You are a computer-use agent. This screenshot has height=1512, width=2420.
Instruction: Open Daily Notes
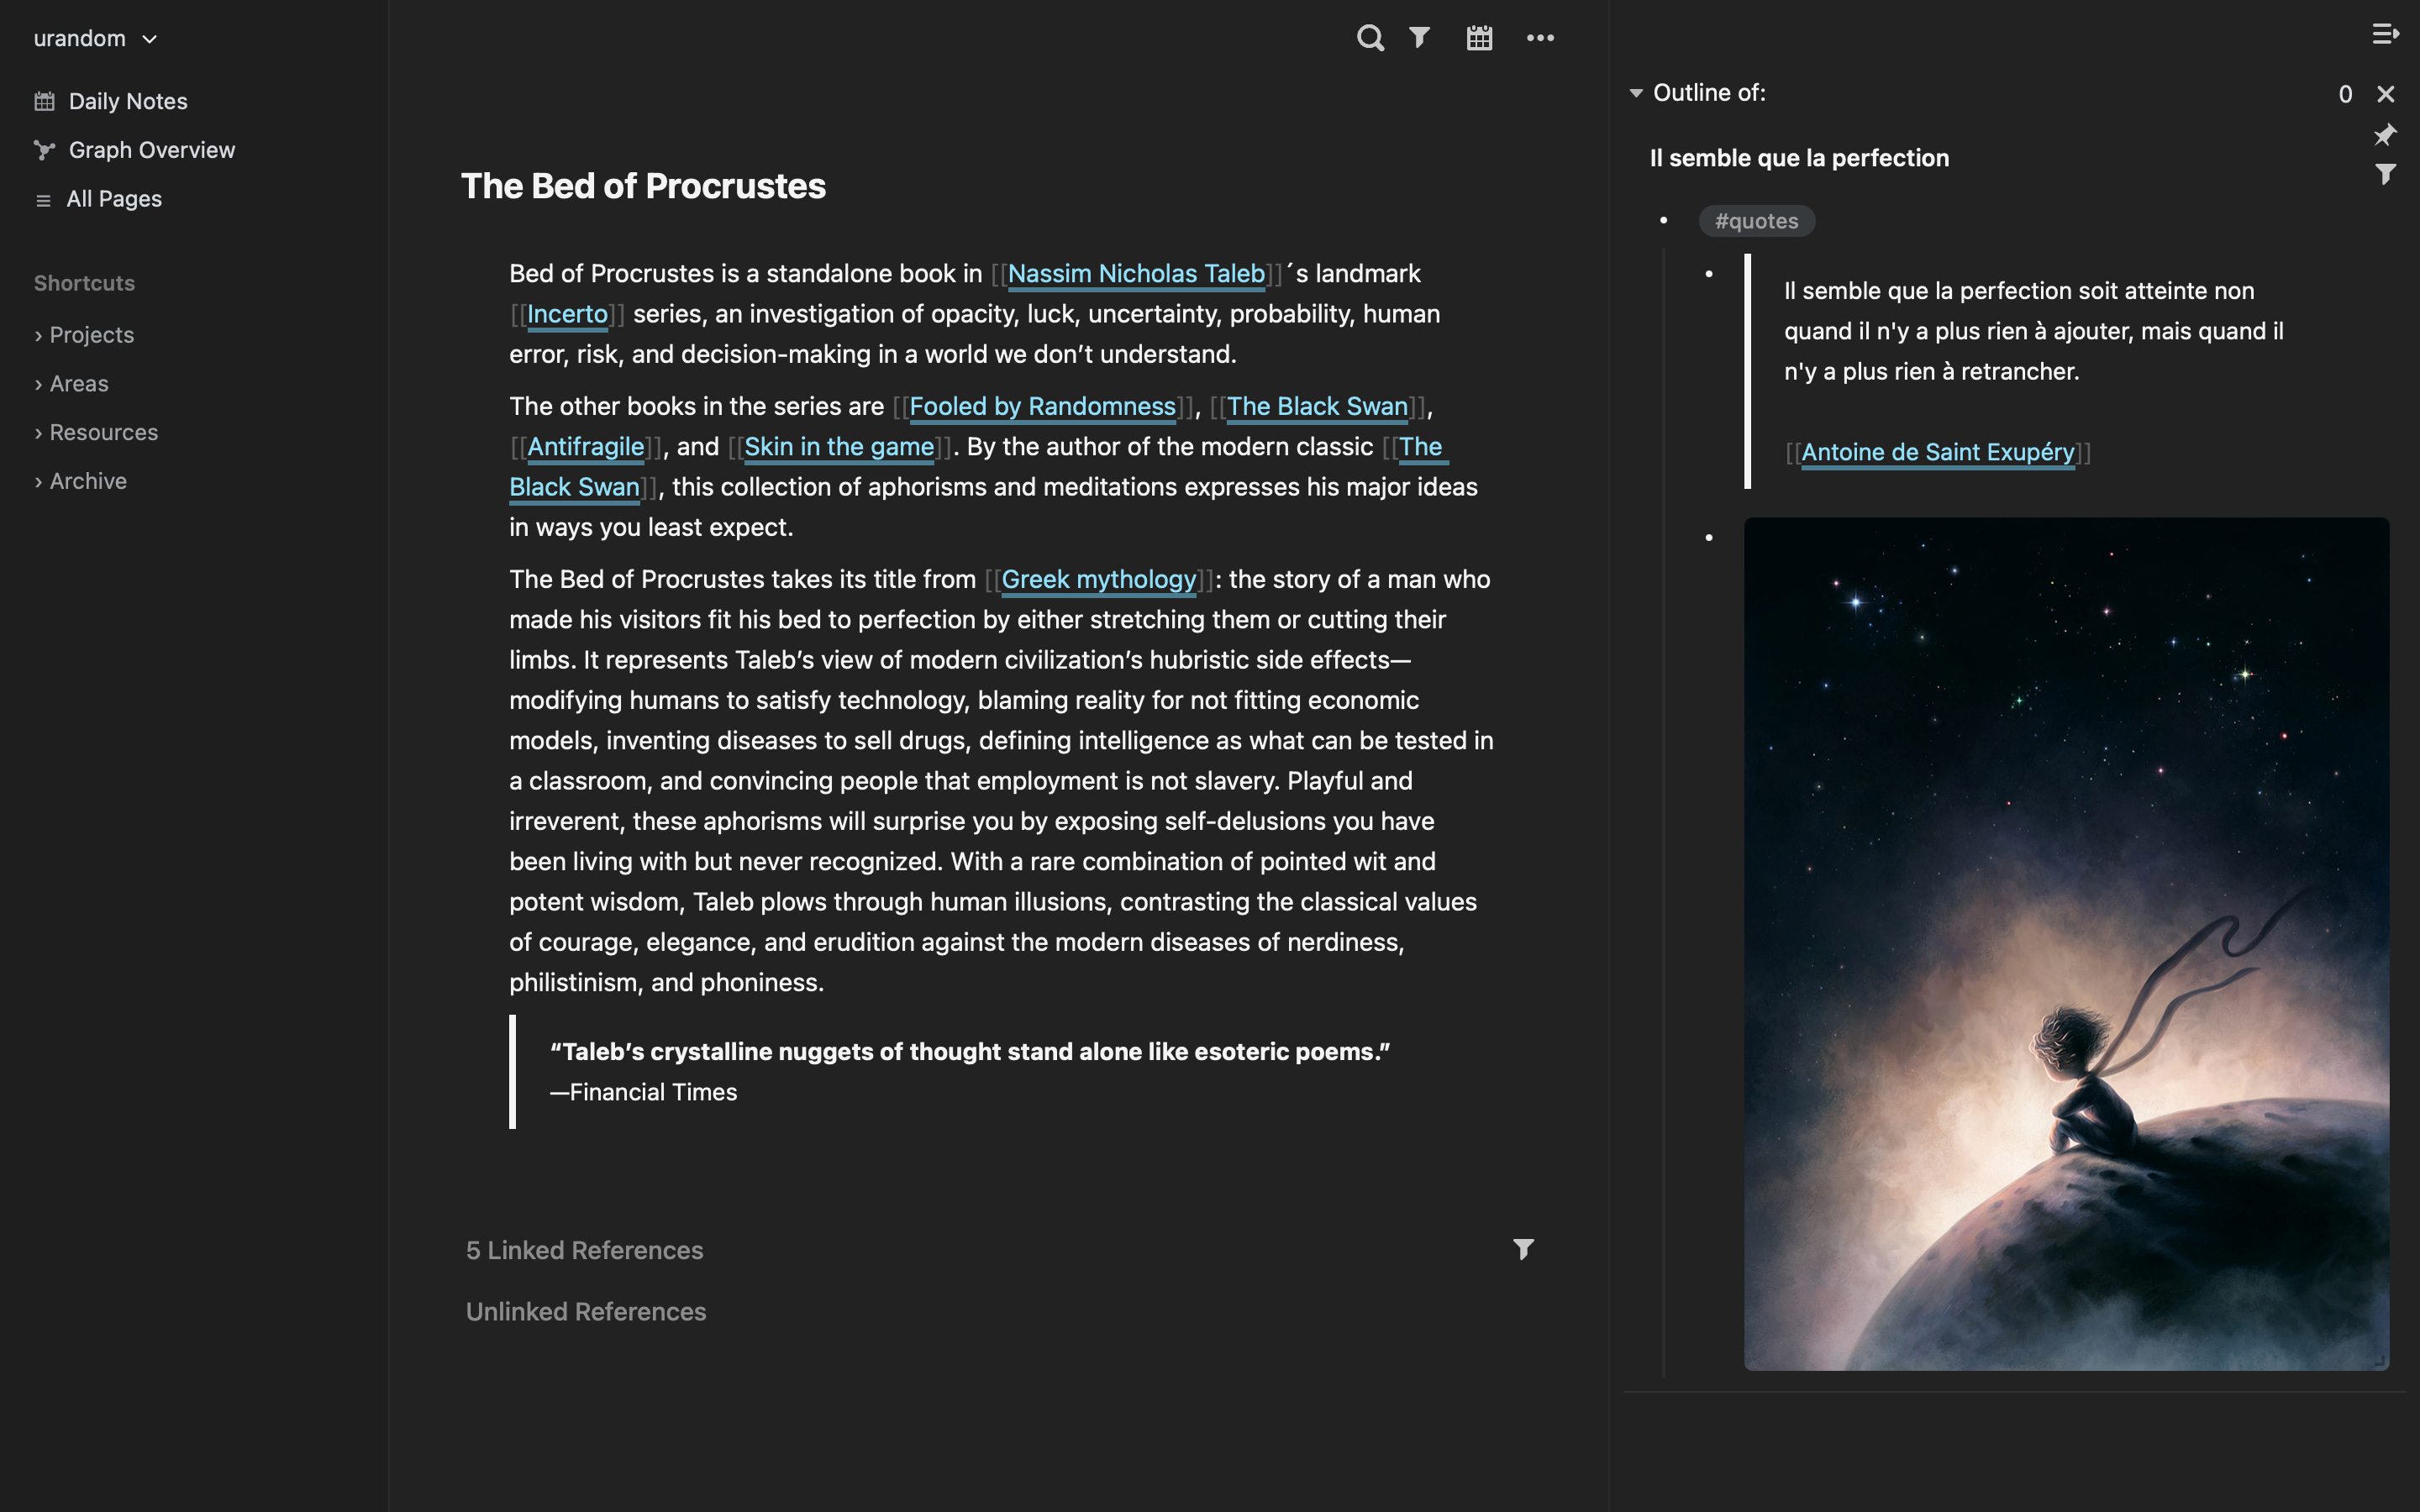(x=127, y=100)
